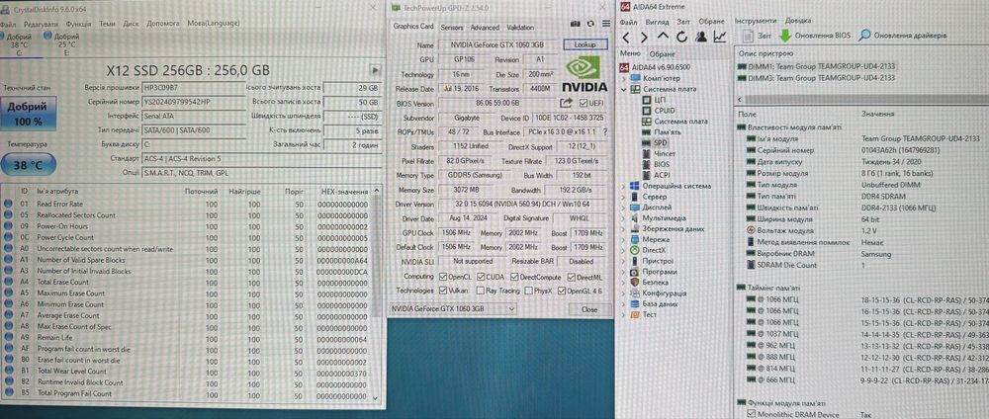Click AIDA64 up-level arrow icon

click(663, 38)
